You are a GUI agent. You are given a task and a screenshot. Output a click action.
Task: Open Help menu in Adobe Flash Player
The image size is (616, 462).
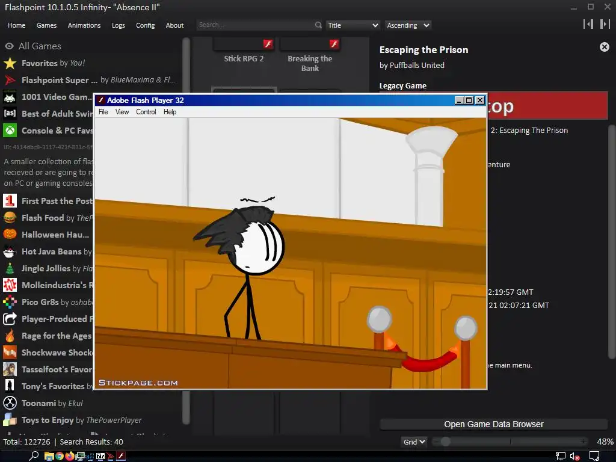click(x=170, y=112)
